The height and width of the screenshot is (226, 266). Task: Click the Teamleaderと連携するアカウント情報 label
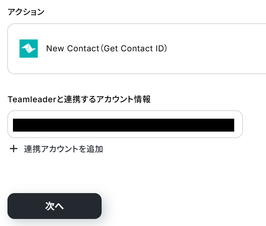point(79,99)
